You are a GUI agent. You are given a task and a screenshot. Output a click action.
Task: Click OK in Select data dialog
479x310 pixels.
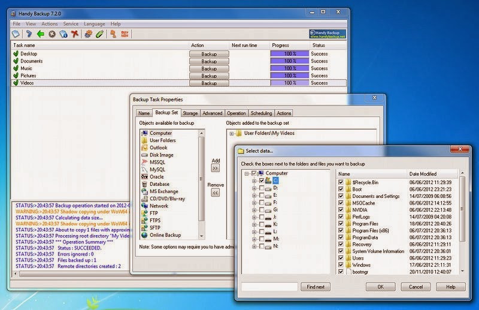coord(380,287)
